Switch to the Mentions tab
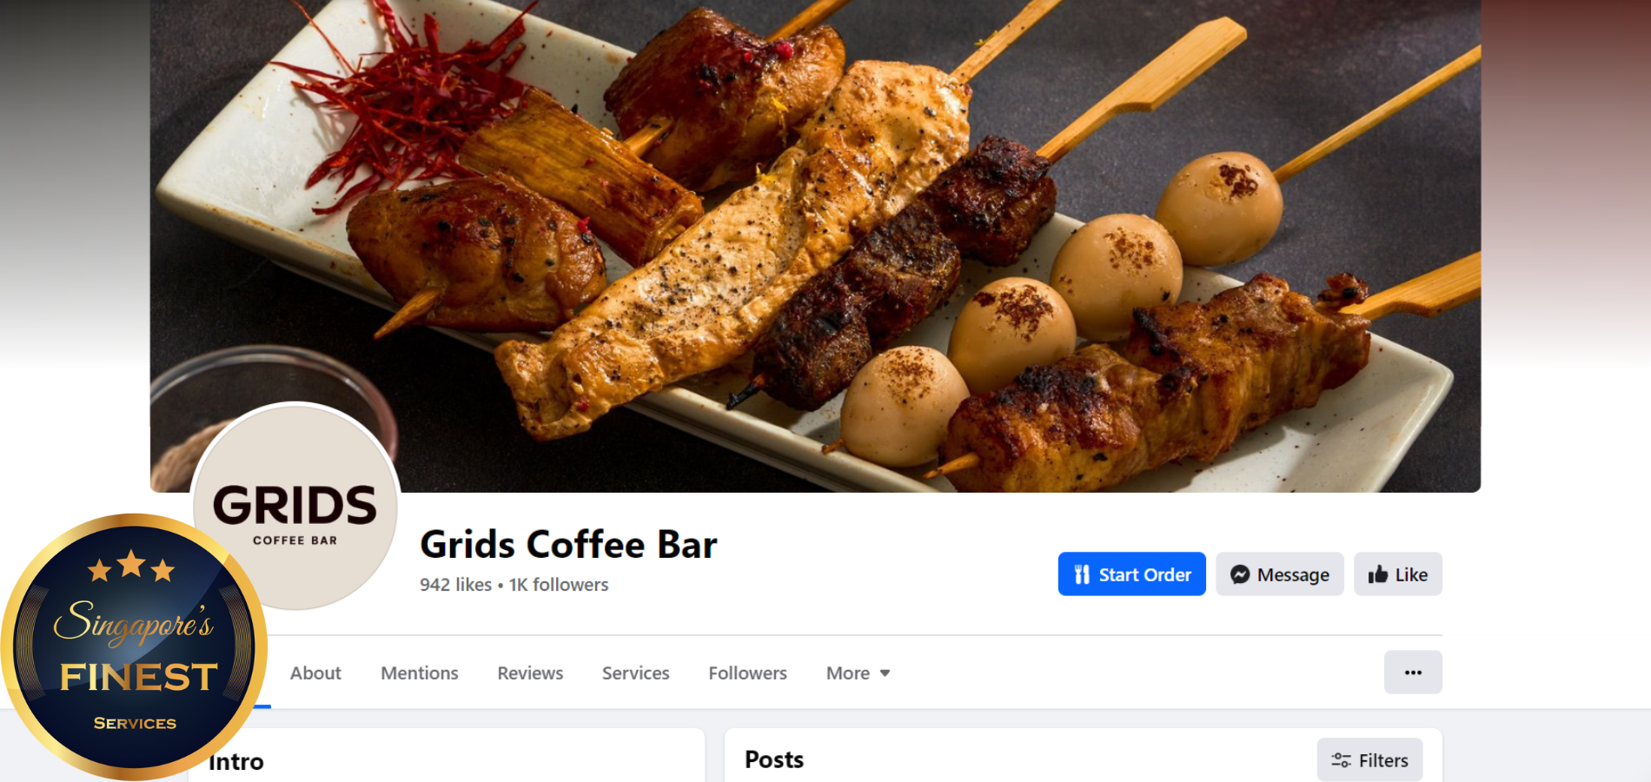Screen dimensions: 1651x782 pos(419,673)
